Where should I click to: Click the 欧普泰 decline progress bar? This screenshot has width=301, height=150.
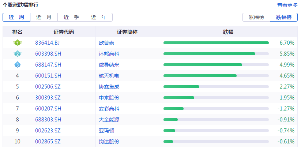(216, 43)
